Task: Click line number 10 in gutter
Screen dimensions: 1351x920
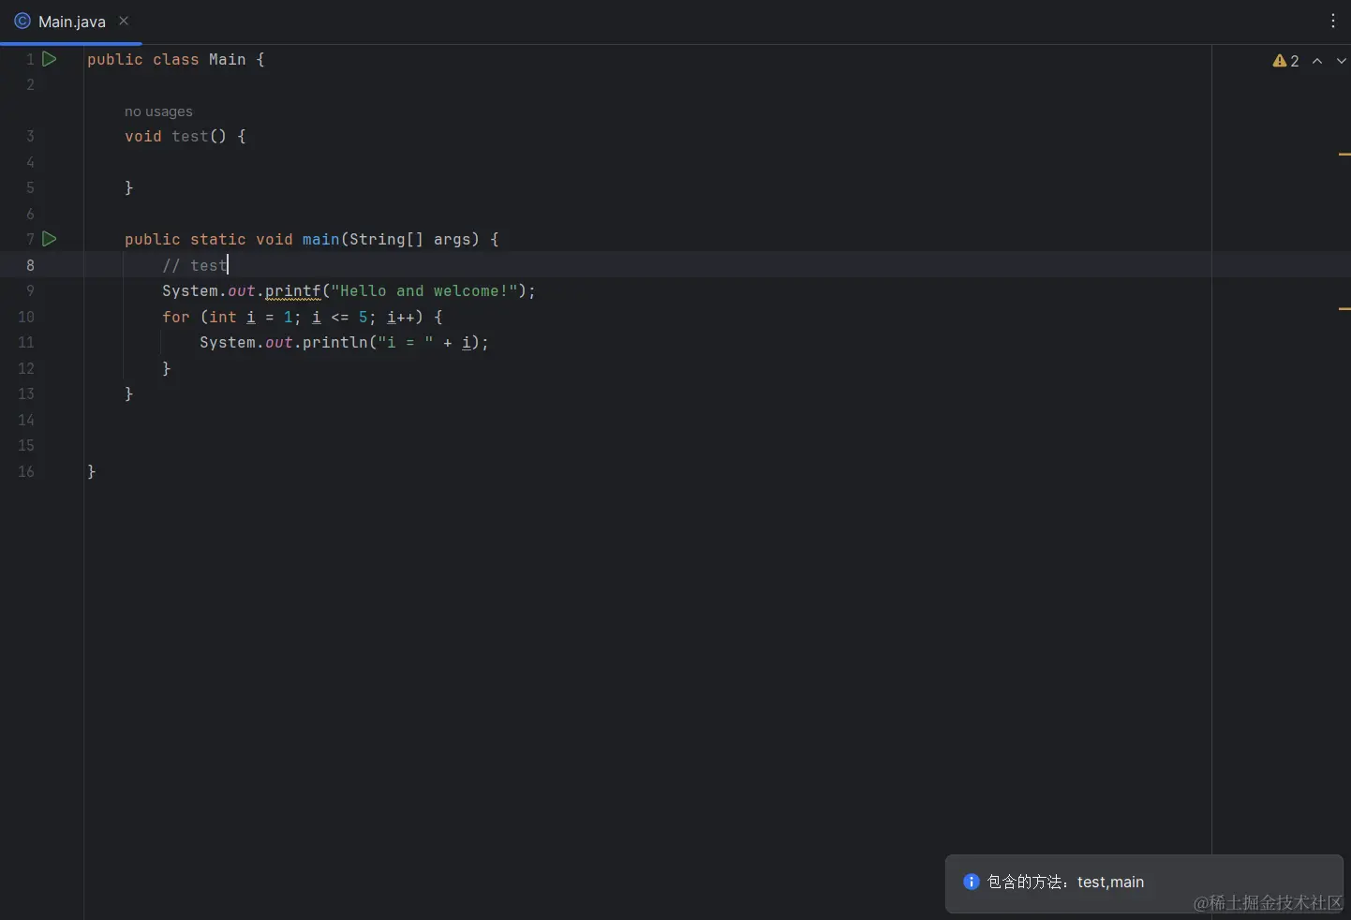Action: (x=26, y=317)
